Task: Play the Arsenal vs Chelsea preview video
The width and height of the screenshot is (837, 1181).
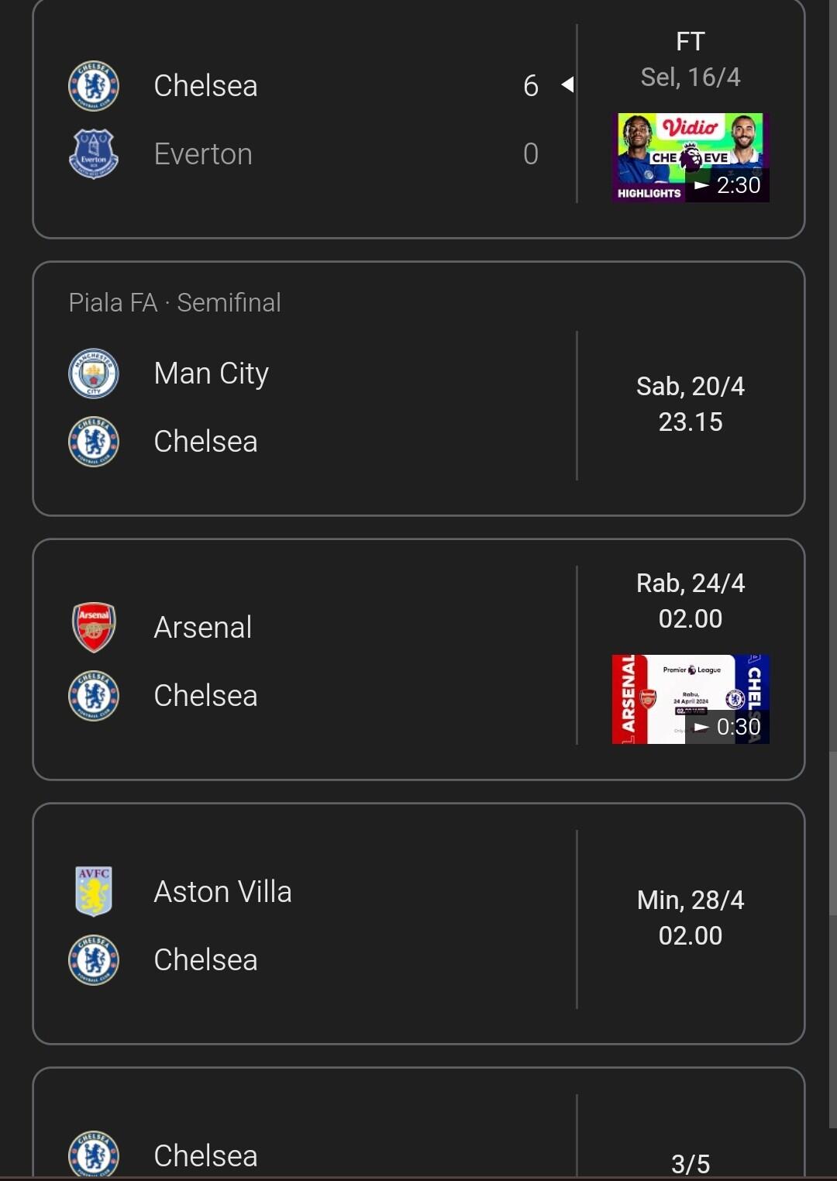Action: tap(691, 699)
